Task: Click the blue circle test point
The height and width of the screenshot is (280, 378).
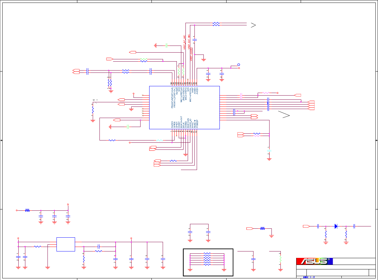Action: (239, 64)
